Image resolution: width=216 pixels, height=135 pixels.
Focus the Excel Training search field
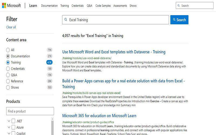pos(116,20)
